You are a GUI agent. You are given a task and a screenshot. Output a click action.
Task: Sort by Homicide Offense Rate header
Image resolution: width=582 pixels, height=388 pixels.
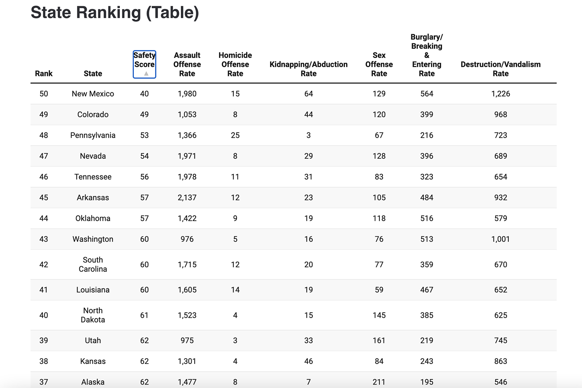pyautogui.click(x=235, y=64)
